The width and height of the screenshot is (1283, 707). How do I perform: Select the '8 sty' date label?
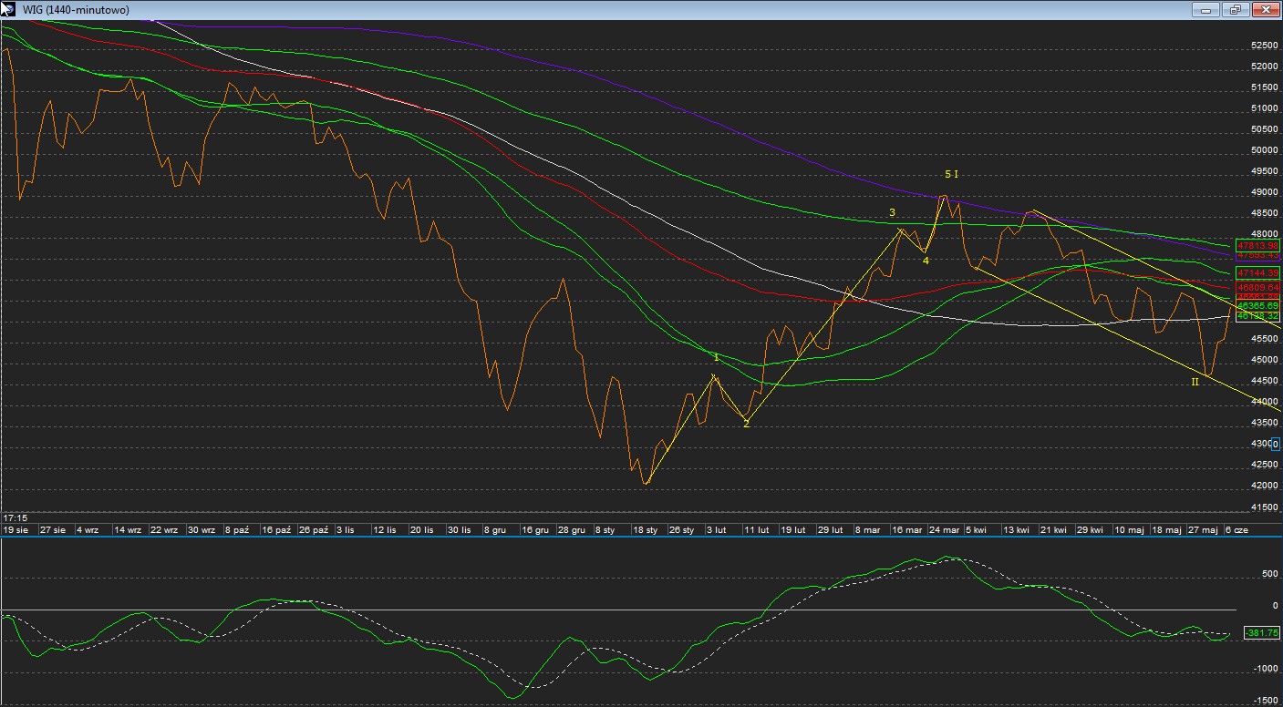coord(605,529)
